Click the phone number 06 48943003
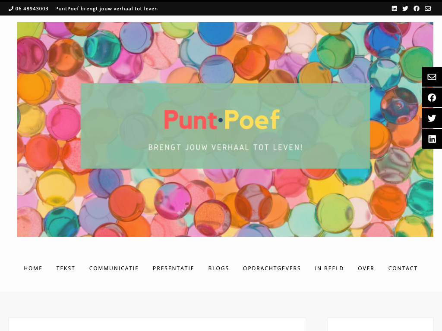The height and width of the screenshot is (331, 442). 32,9
